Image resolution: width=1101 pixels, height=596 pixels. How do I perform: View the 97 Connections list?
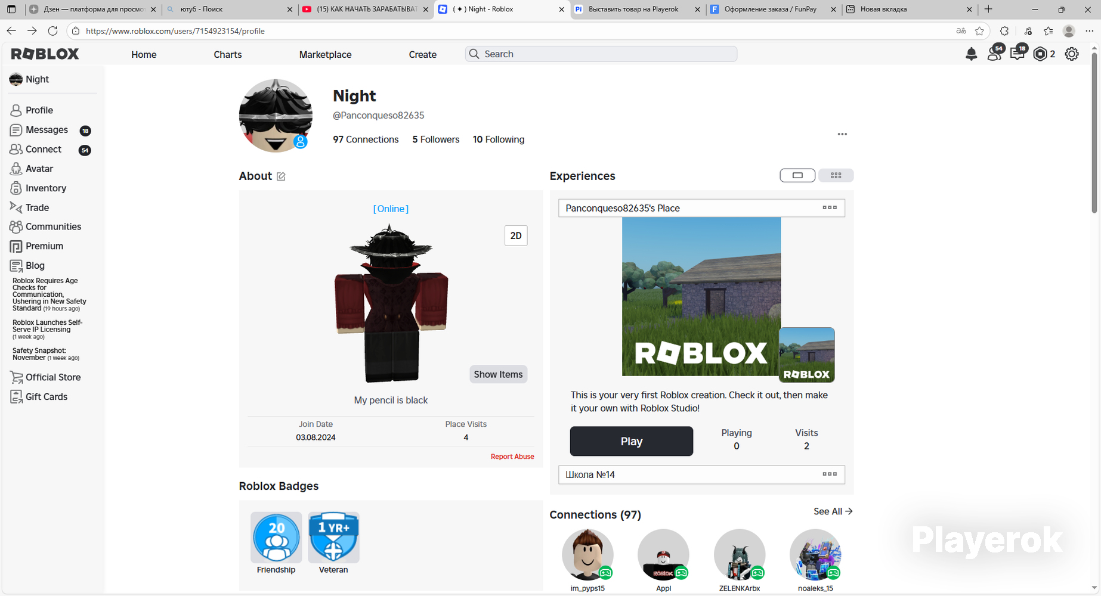[366, 139]
